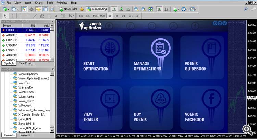Select the W1 timeframe
257x139 pixels.
131,16
